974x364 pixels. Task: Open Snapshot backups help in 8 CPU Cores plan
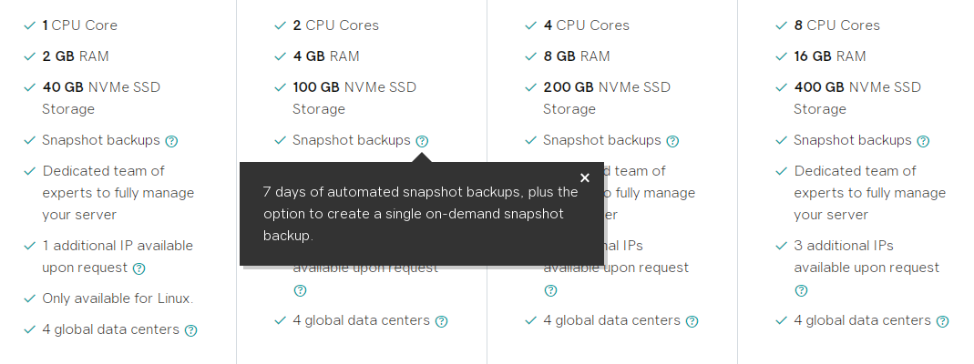coord(923,141)
